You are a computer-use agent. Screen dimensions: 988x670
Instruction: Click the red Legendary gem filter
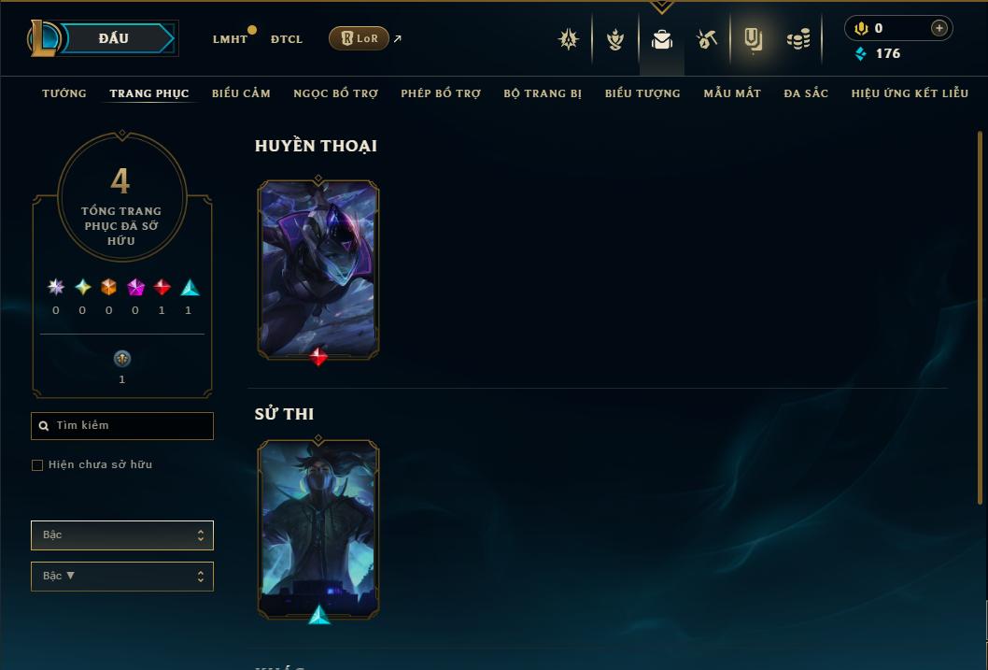coord(162,288)
